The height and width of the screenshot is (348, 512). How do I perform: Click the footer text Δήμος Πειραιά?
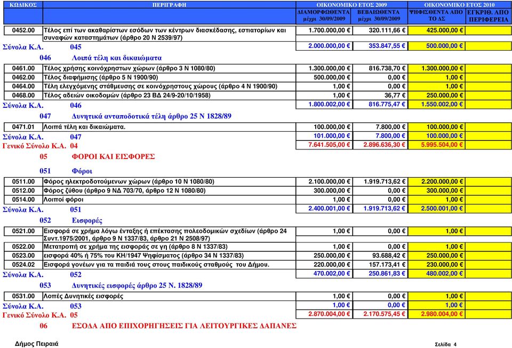click(37, 344)
